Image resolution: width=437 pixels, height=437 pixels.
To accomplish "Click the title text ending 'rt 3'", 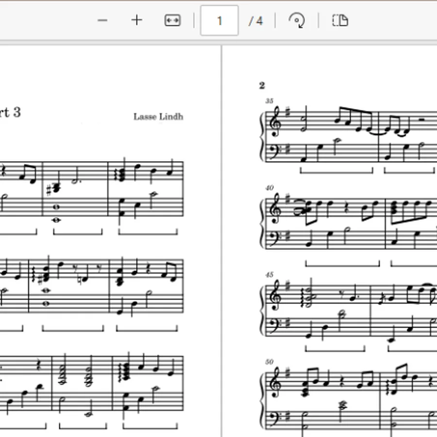I will [10, 113].
